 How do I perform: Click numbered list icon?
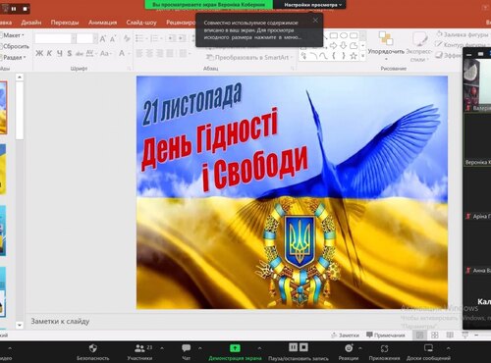coord(154,38)
